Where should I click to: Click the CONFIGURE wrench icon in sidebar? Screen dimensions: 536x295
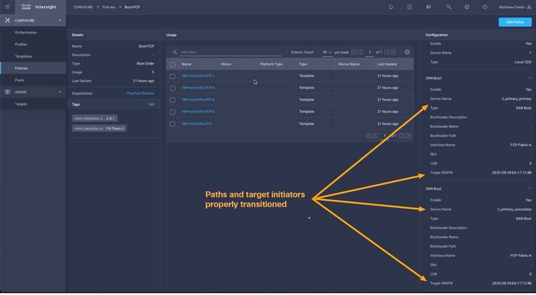point(7,21)
